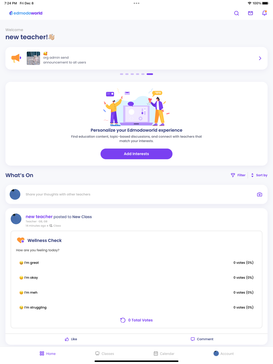The width and height of the screenshot is (273, 364).
Task: Switch to the Calendar tab
Action: (164, 353)
